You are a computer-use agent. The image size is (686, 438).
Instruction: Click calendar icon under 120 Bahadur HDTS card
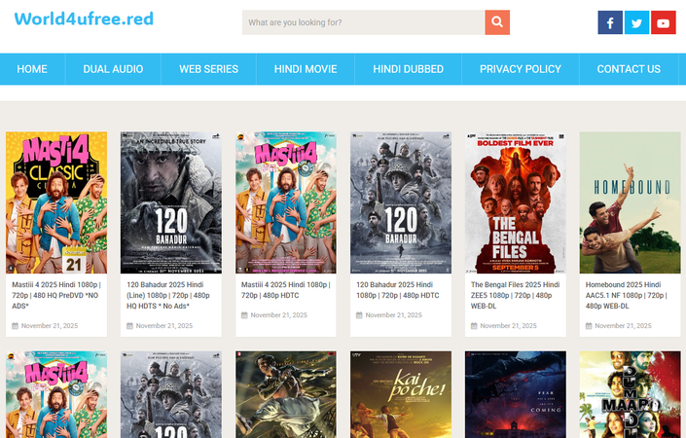point(129,325)
